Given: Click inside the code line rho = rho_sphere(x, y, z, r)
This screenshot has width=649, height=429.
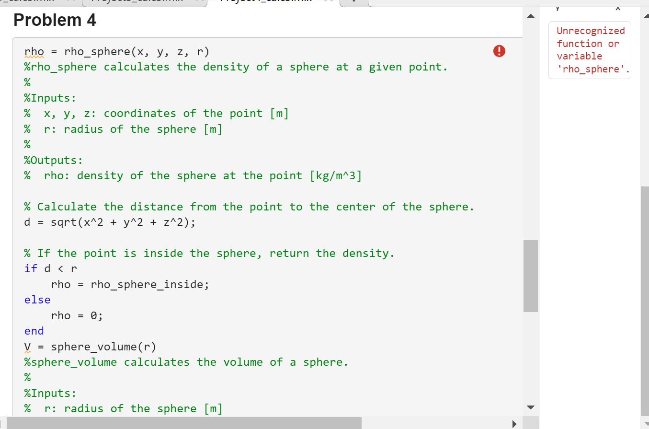Looking at the screenshot, I should click(x=117, y=51).
